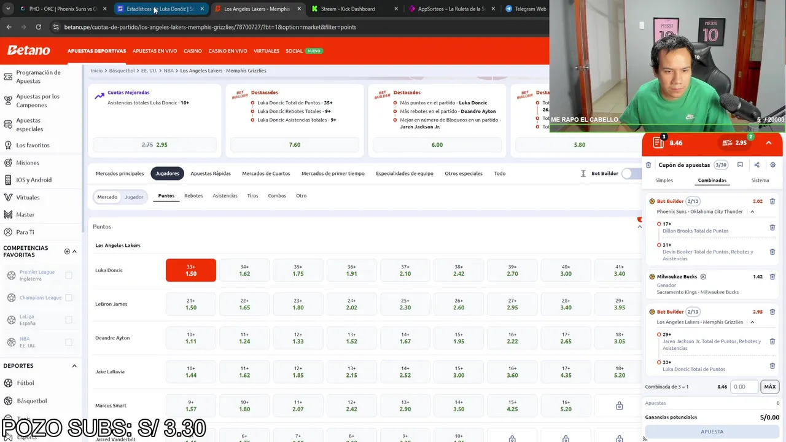Open Apuestas especiales in sidebar
This screenshot has width=786, height=442.
[x=29, y=125]
